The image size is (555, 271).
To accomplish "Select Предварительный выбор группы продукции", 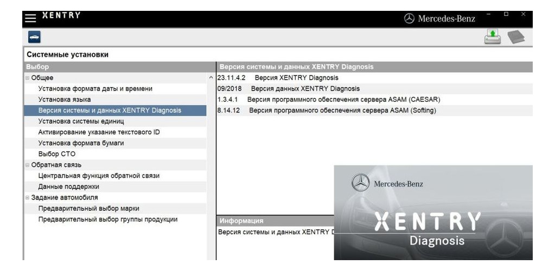I will point(116,220).
